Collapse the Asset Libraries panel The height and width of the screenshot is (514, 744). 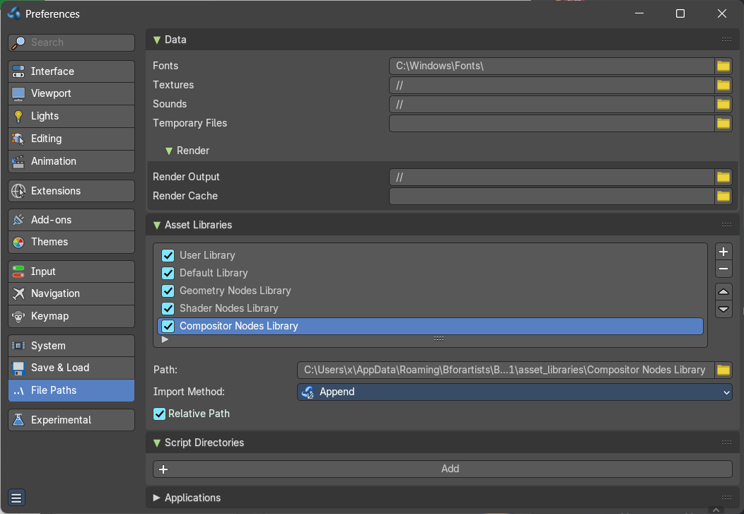point(157,226)
